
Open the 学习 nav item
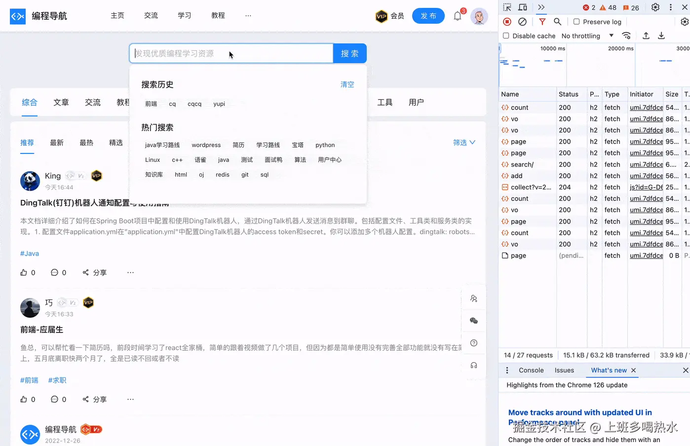tap(185, 16)
